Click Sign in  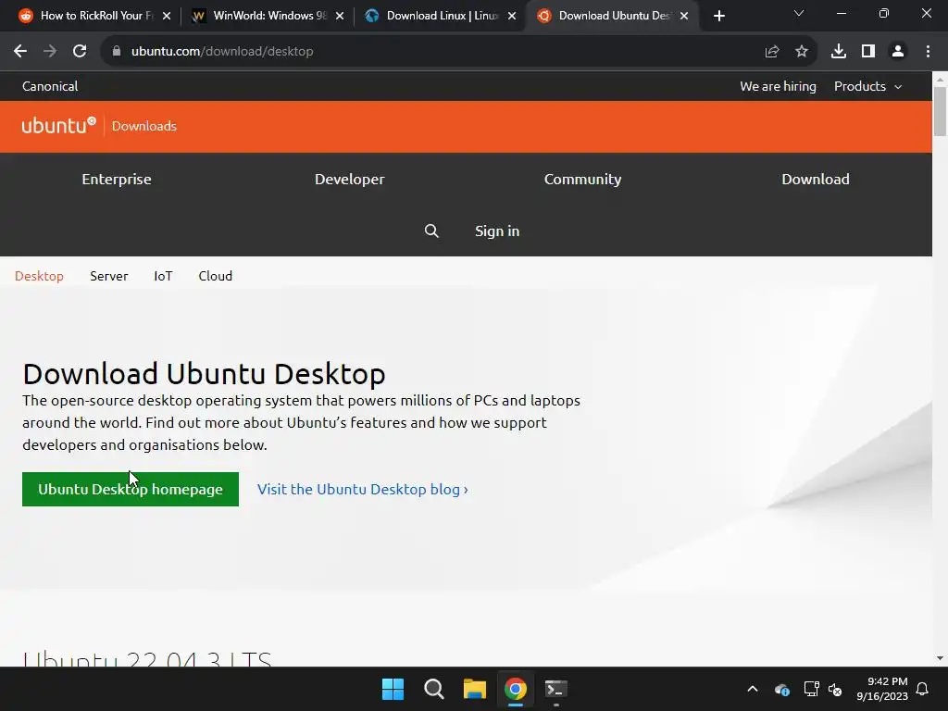point(497,231)
